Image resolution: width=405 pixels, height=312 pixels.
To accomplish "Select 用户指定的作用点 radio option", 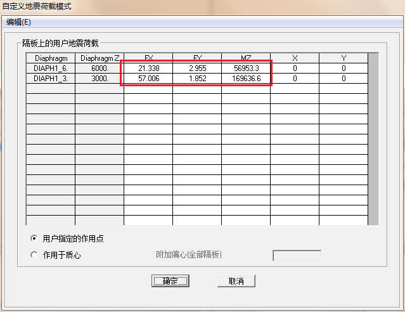I will point(34,239).
